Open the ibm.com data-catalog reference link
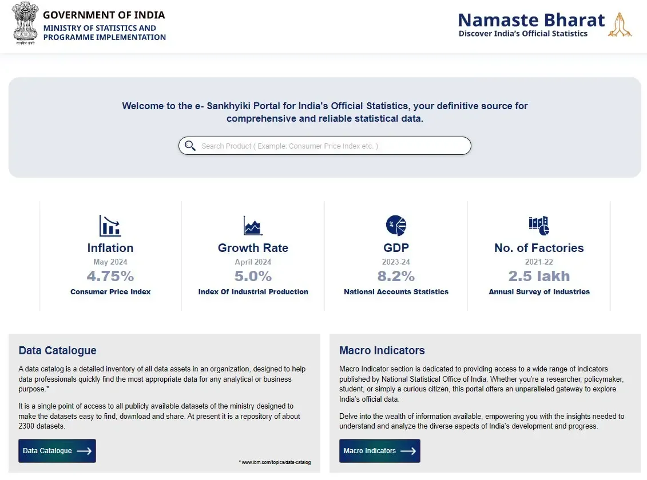Viewport: 647px width, 480px height. point(276,462)
